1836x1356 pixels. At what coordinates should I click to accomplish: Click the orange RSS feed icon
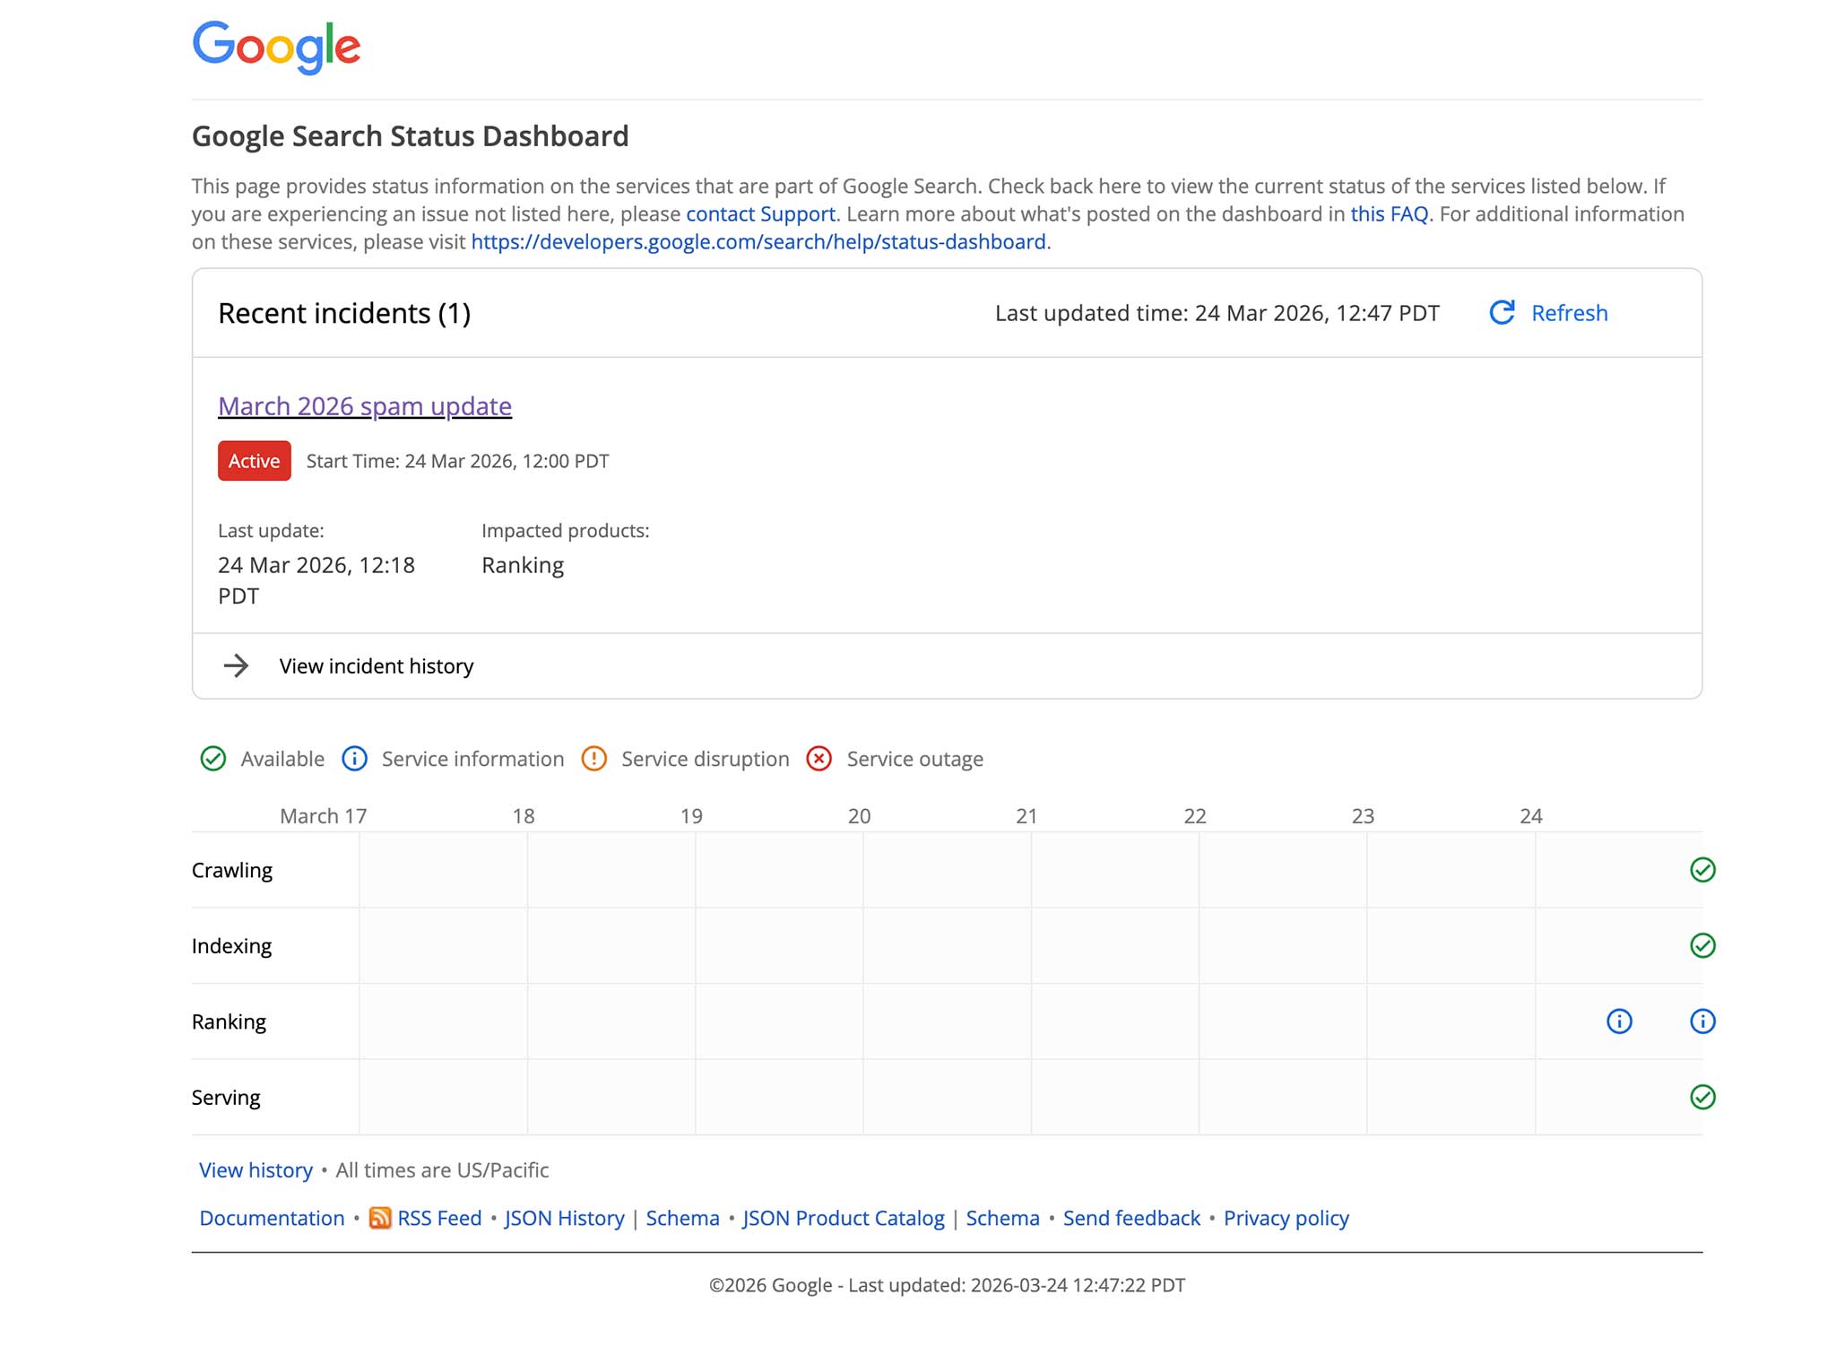[380, 1218]
